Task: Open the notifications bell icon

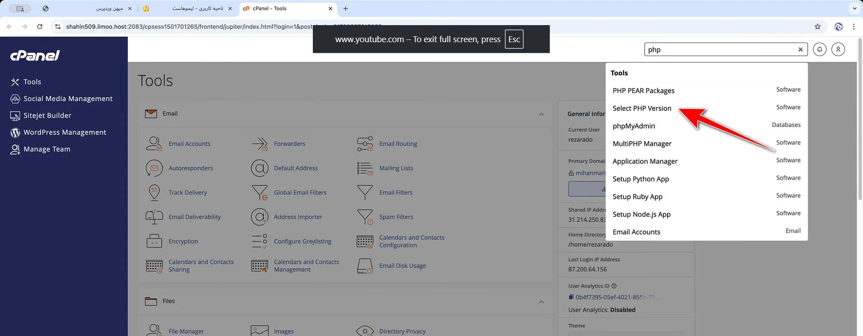Action: pos(819,49)
